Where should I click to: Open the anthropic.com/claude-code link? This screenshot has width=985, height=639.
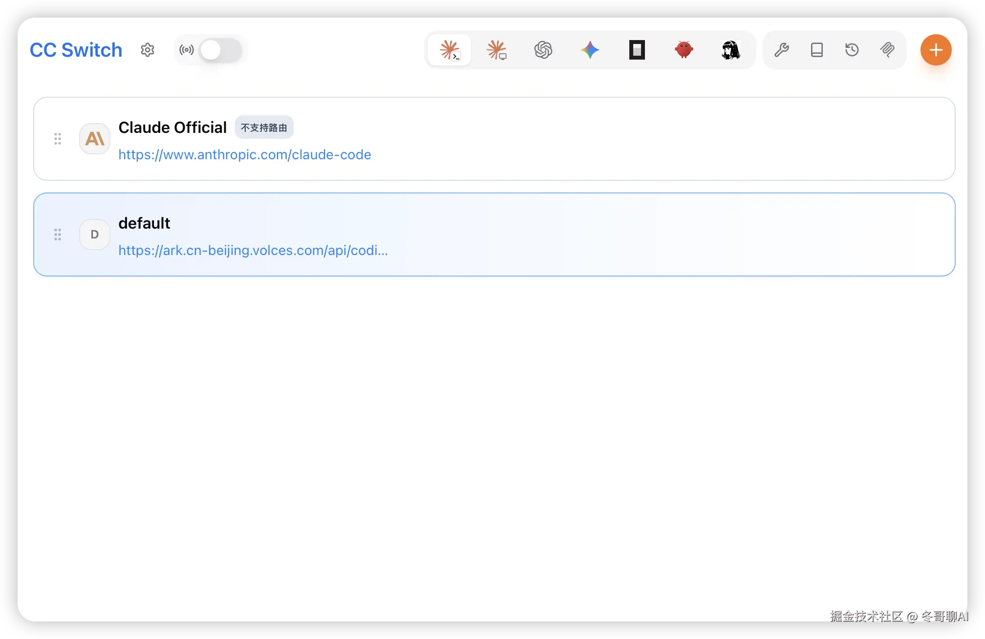pos(245,154)
